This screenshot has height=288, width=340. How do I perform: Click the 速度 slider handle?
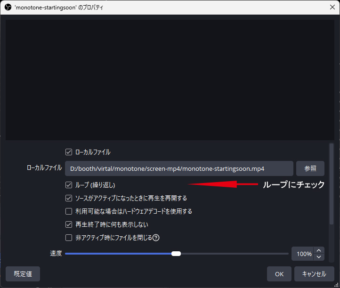click(176, 254)
